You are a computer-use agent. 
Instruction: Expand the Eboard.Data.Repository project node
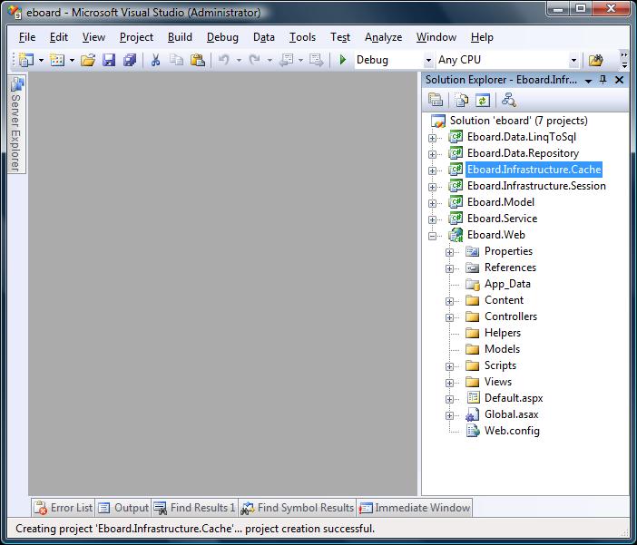pyautogui.click(x=432, y=154)
